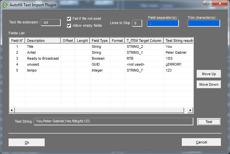Confirm with the Ok button
The height and width of the screenshot is (154, 230).
[27, 142]
